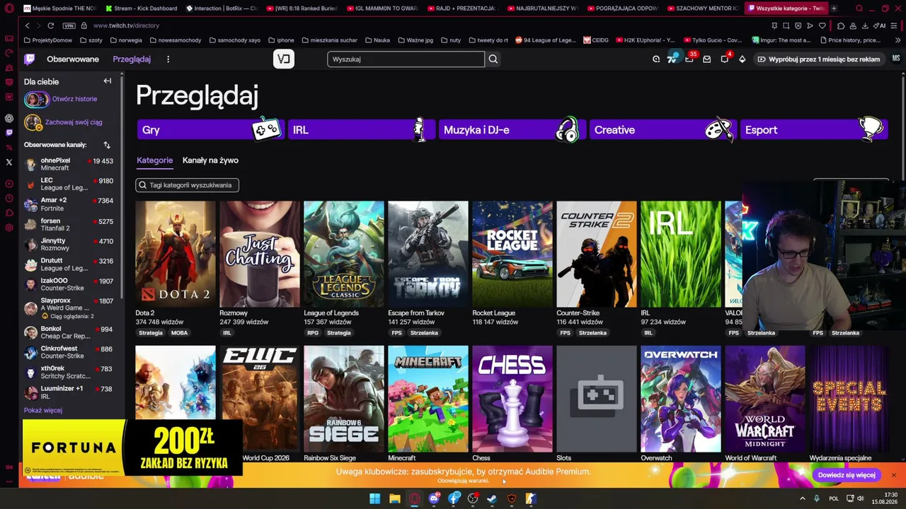Open the Creative category banner
This screenshot has width=906, height=509.
coord(663,130)
